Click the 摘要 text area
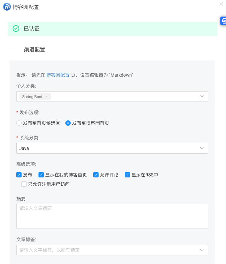226x264 pixels. coord(112,216)
